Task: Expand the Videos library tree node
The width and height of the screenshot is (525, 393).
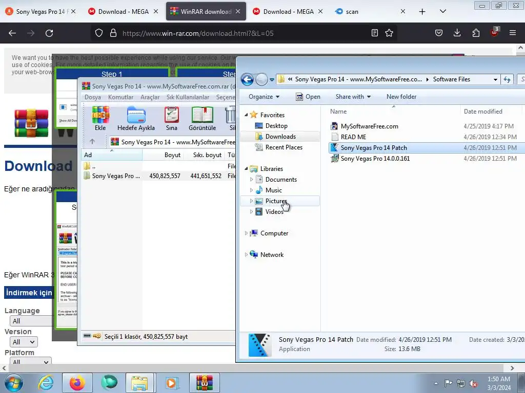Action: 251,211
